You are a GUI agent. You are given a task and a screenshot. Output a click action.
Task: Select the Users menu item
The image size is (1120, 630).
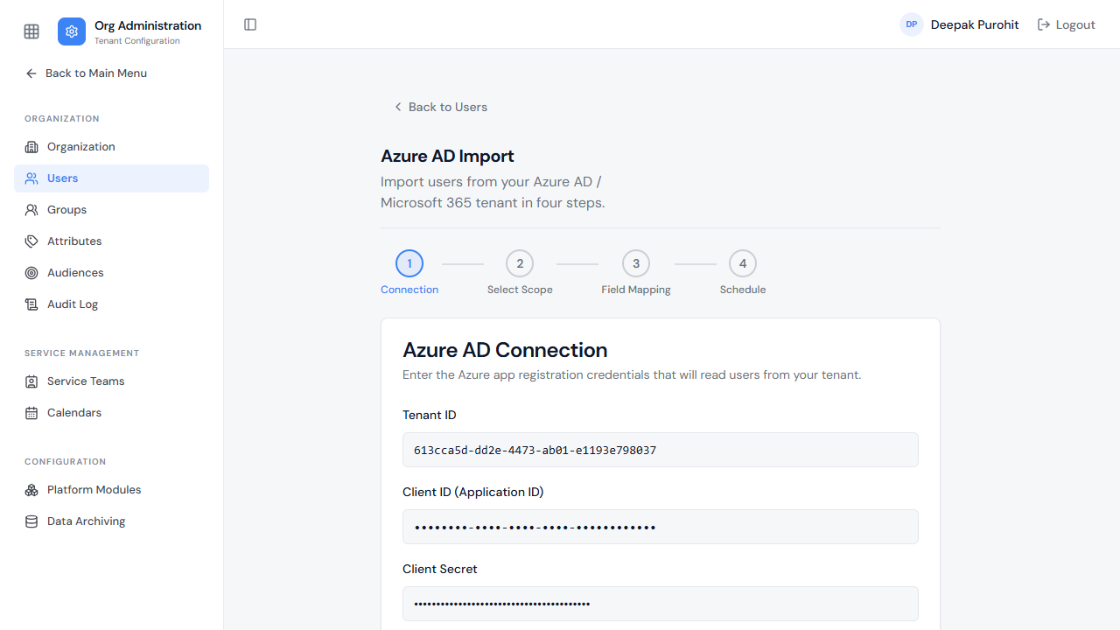click(111, 178)
